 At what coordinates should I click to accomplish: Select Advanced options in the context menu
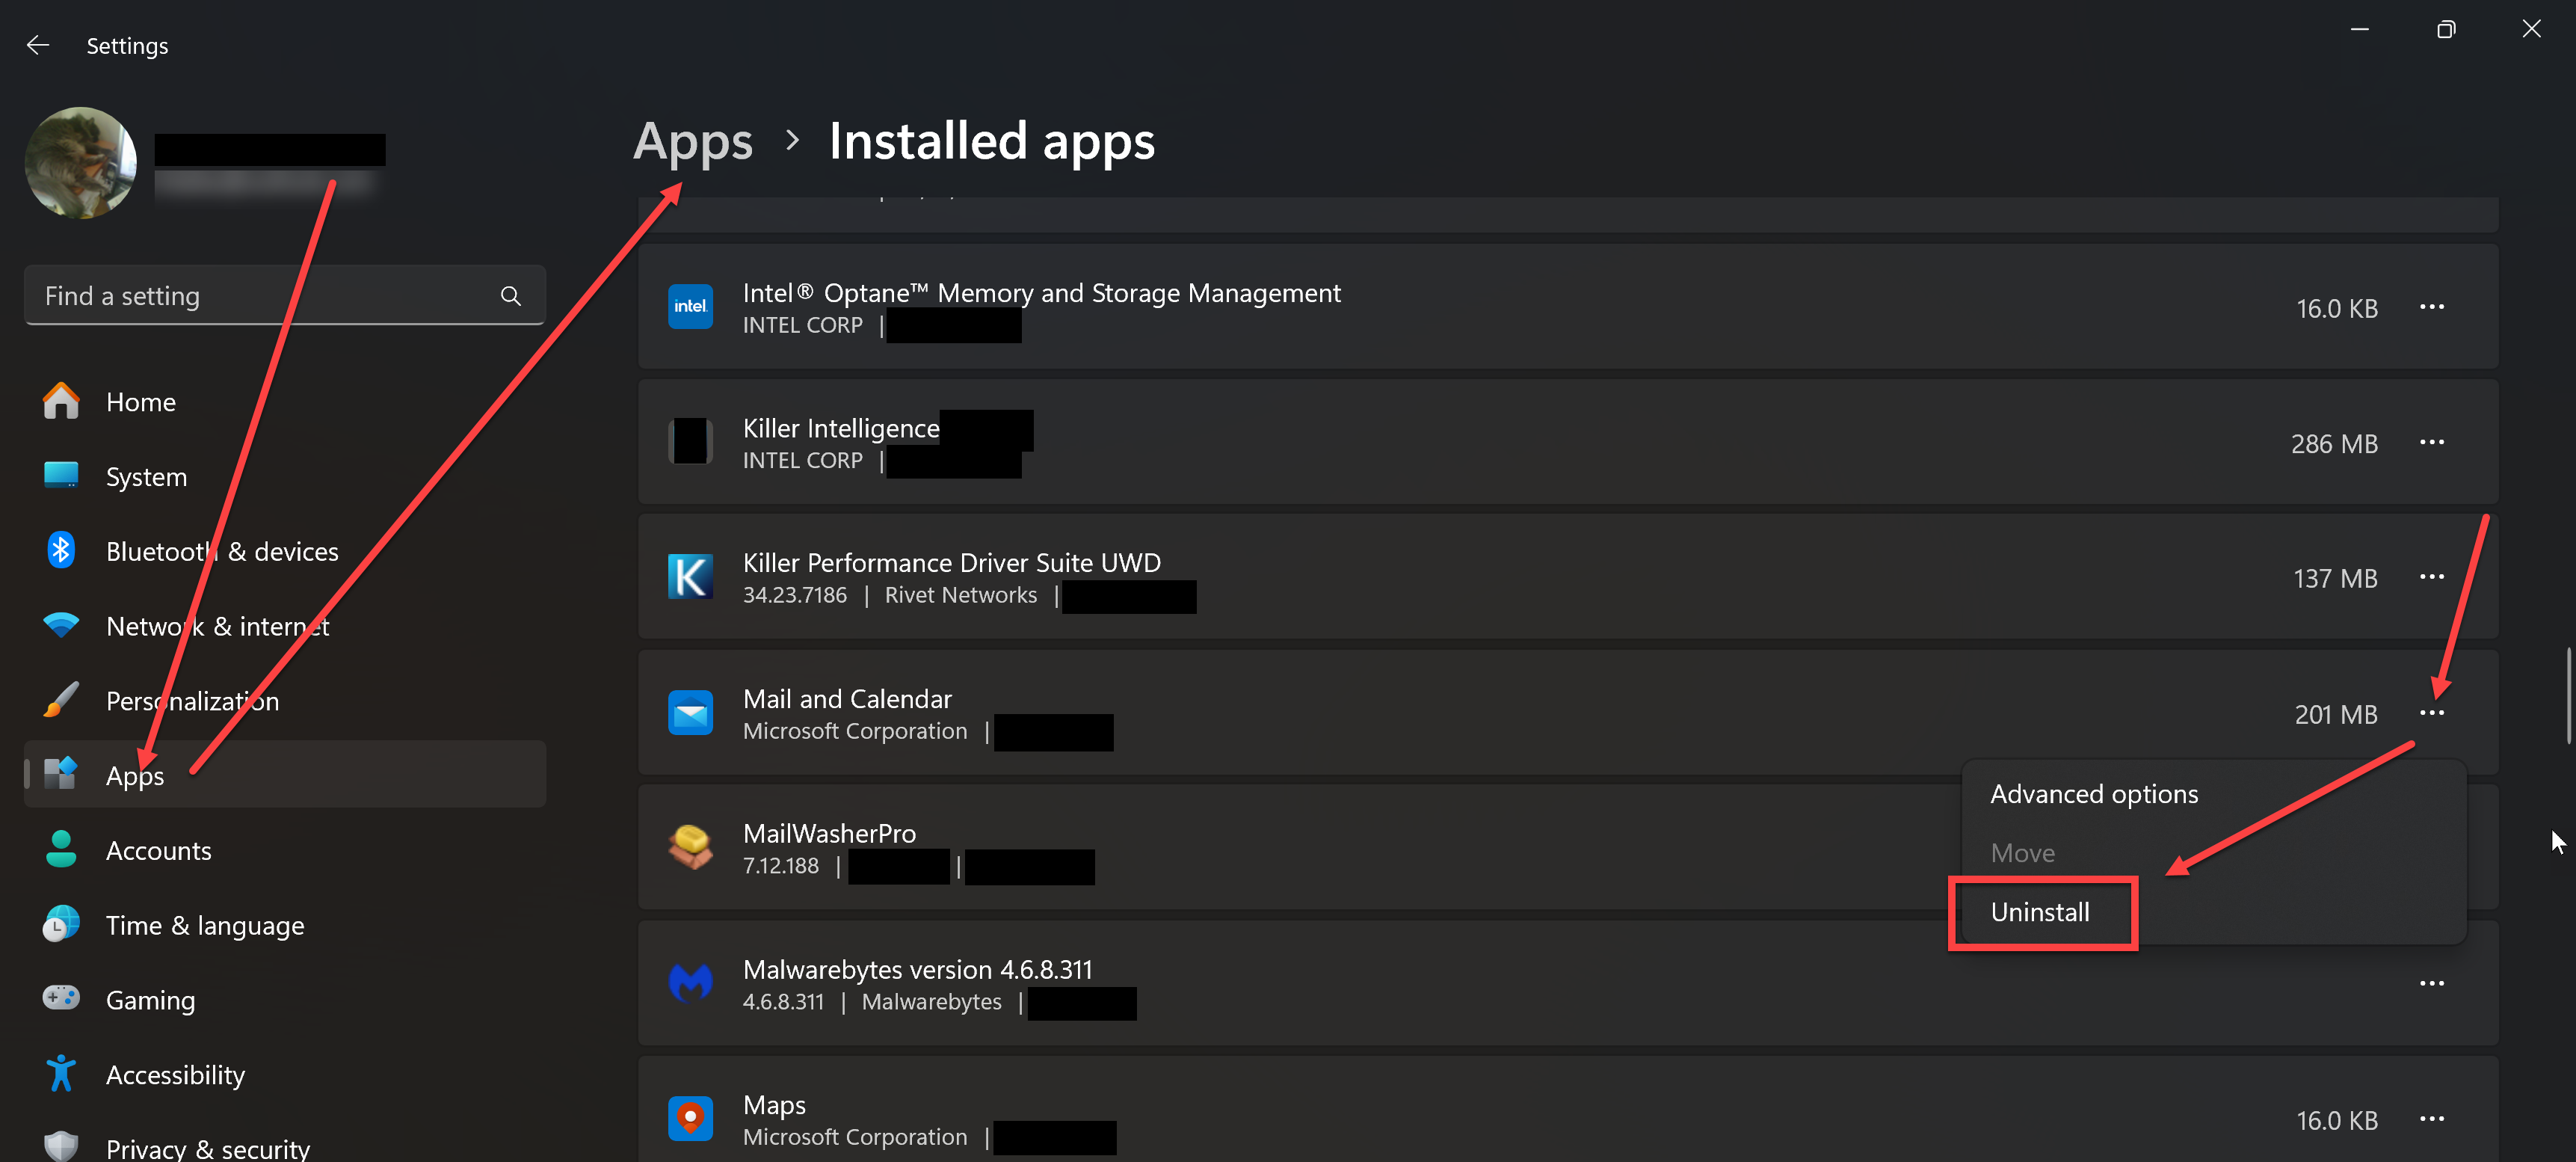pos(2094,793)
